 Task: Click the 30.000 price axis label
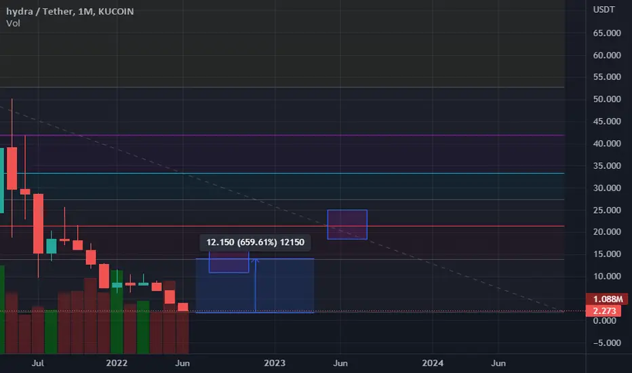[x=607, y=188]
